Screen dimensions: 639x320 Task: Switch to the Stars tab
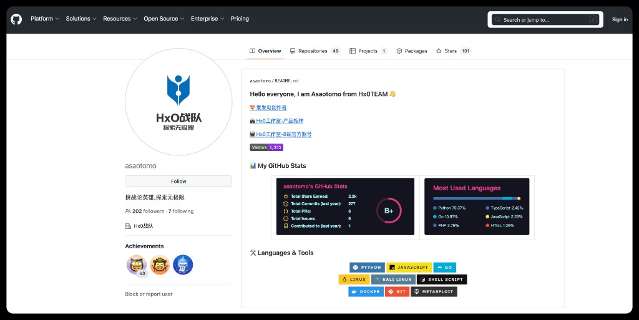tap(454, 51)
